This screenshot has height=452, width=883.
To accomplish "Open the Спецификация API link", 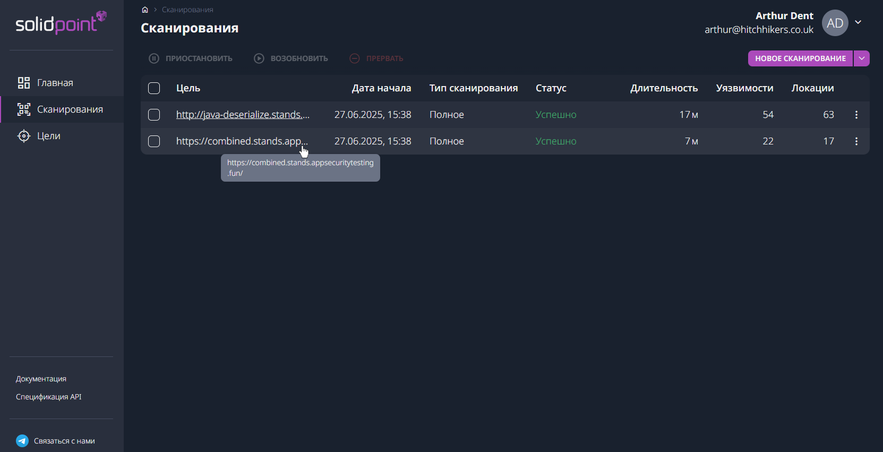I will [49, 397].
